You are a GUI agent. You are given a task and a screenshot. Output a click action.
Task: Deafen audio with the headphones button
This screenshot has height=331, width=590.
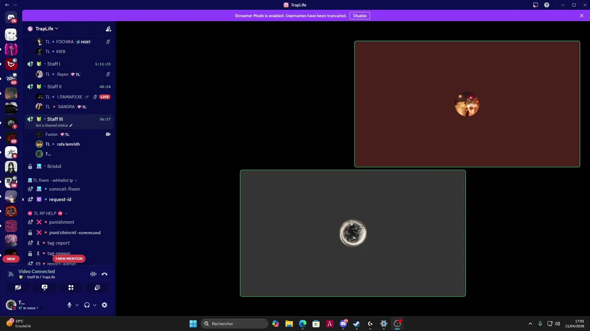pos(87,305)
